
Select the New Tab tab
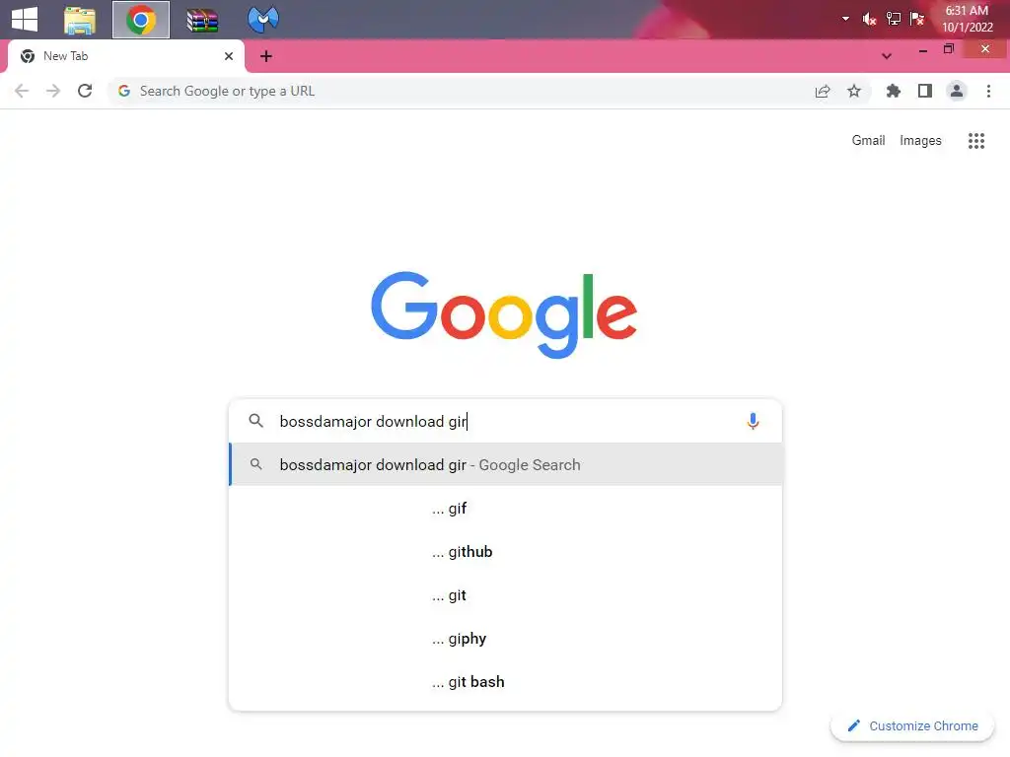126,56
